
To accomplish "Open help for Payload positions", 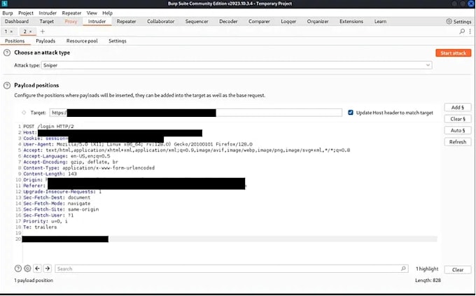I will coord(7,85).
